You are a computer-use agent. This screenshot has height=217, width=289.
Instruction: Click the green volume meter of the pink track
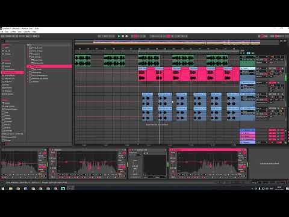(285, 74)
